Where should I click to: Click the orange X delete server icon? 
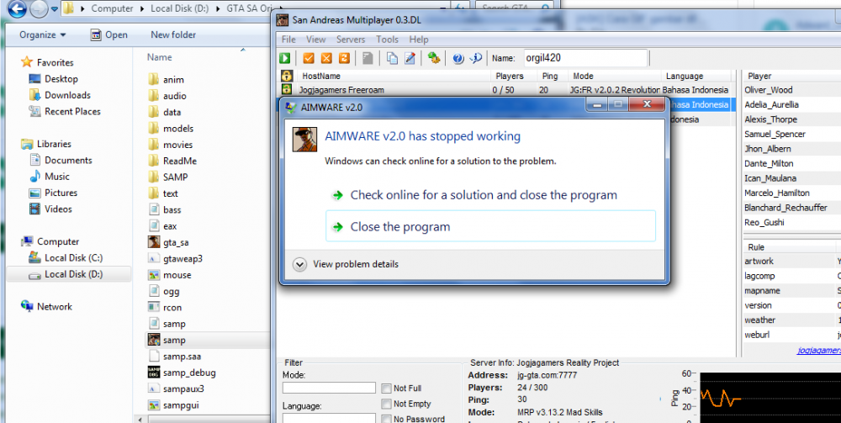click(326, 58)
